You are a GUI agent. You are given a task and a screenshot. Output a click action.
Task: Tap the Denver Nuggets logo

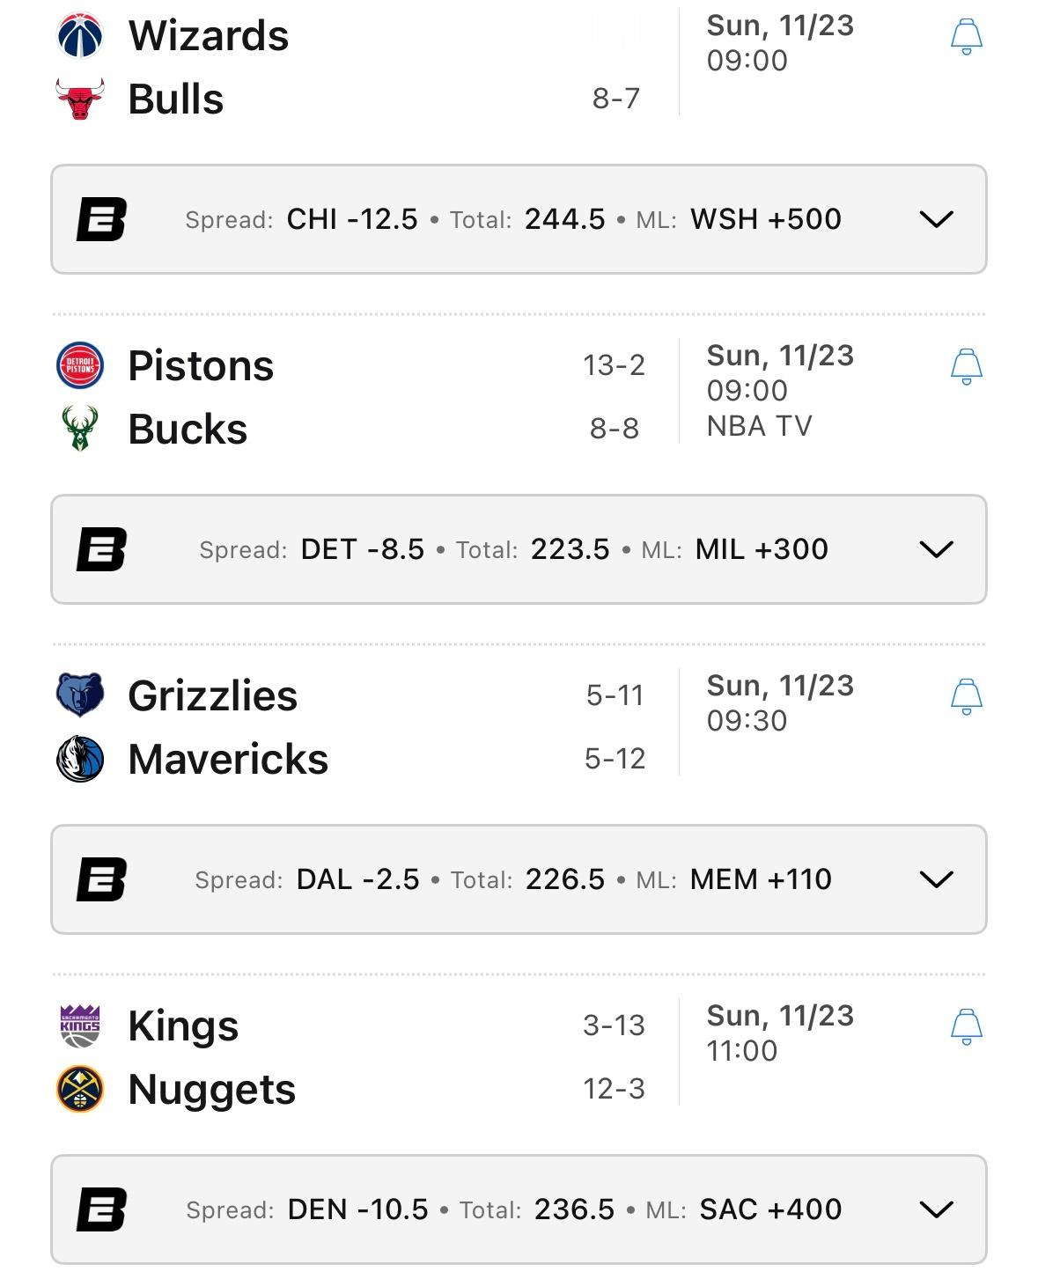click(x=80, y=1089)
